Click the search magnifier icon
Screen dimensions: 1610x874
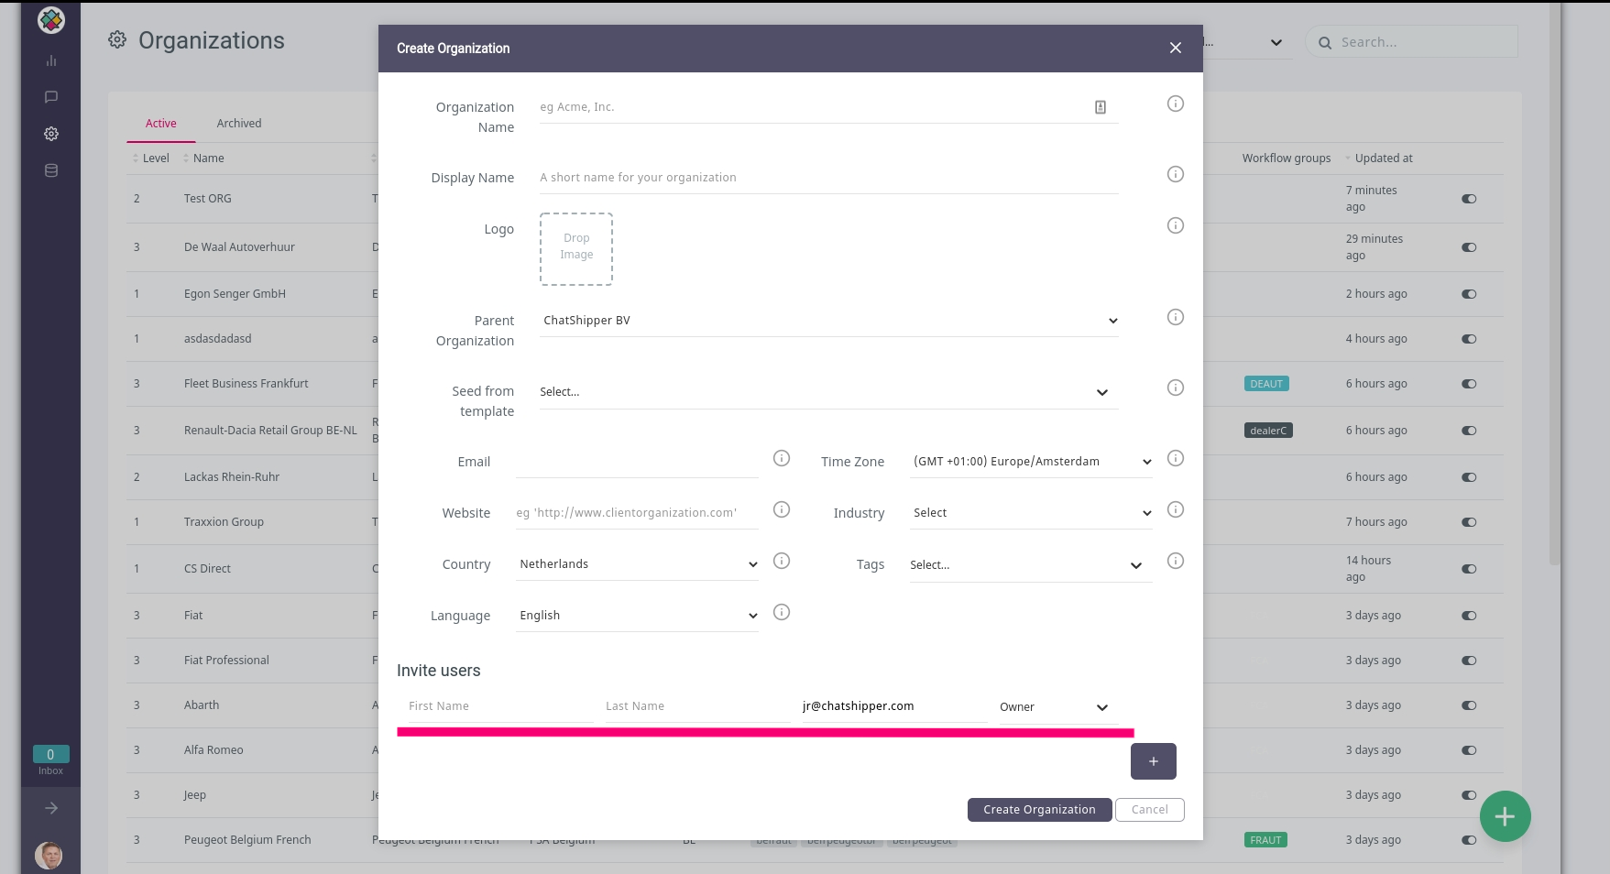pos(1325,43)
